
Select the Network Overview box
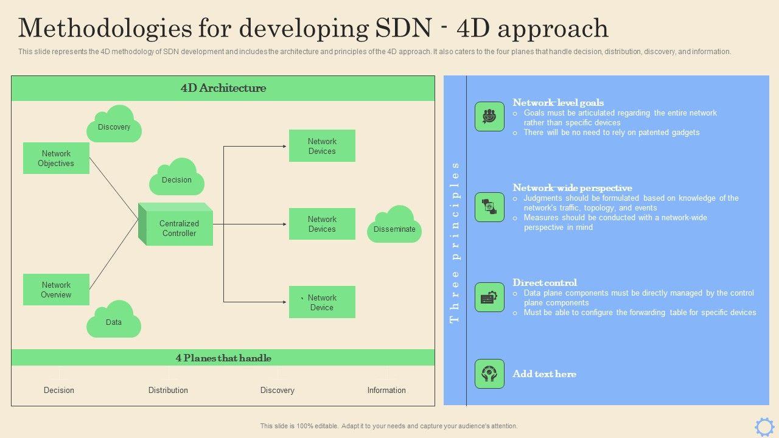(x=56, y=290)
